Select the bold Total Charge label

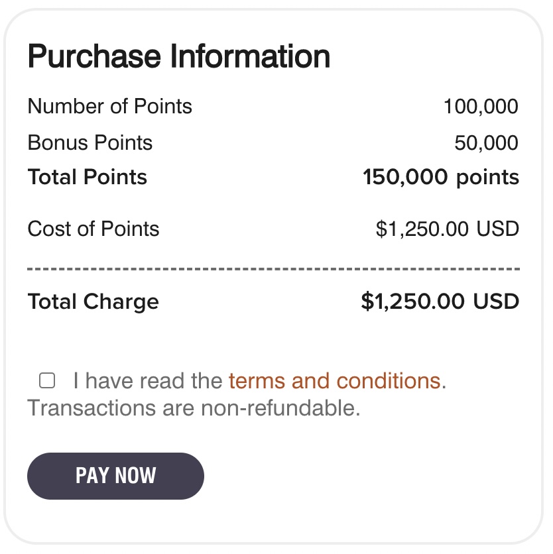(x=93, y=302)
